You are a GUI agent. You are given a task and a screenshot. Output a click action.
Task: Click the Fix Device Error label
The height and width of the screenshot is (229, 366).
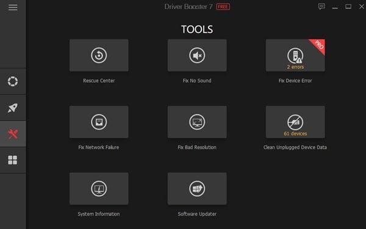tap(295, 80)
